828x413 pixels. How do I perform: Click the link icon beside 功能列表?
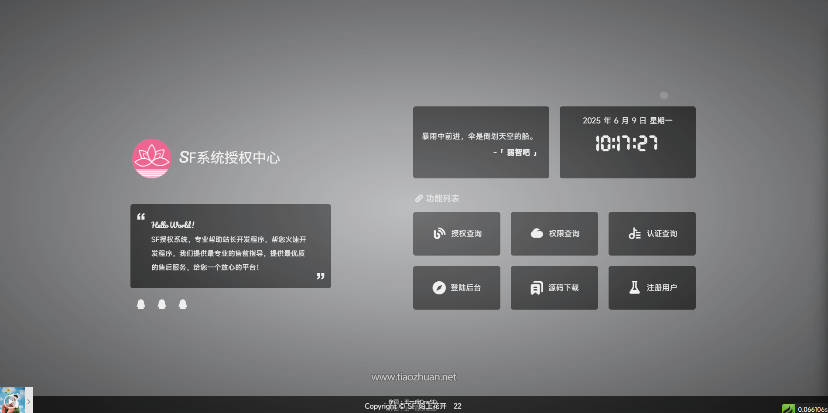coord(419,198)
